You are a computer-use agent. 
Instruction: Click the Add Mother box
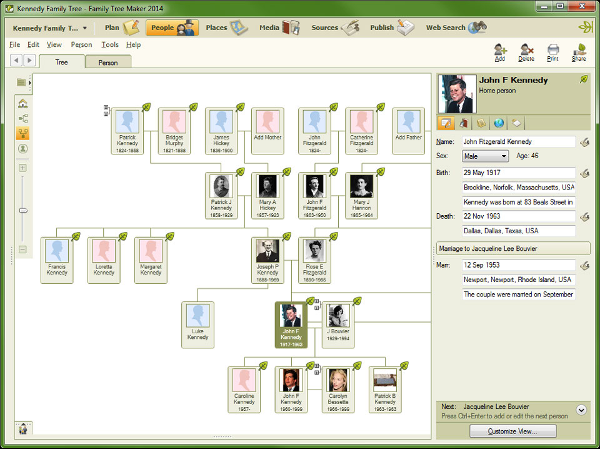(267, 131)
